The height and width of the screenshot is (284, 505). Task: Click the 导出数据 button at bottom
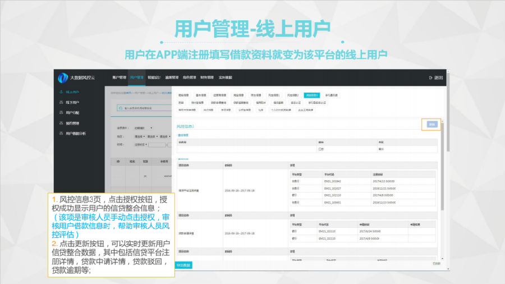[x=183, y=264]
